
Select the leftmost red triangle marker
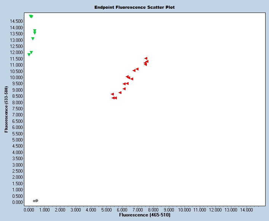coord(112,94)
